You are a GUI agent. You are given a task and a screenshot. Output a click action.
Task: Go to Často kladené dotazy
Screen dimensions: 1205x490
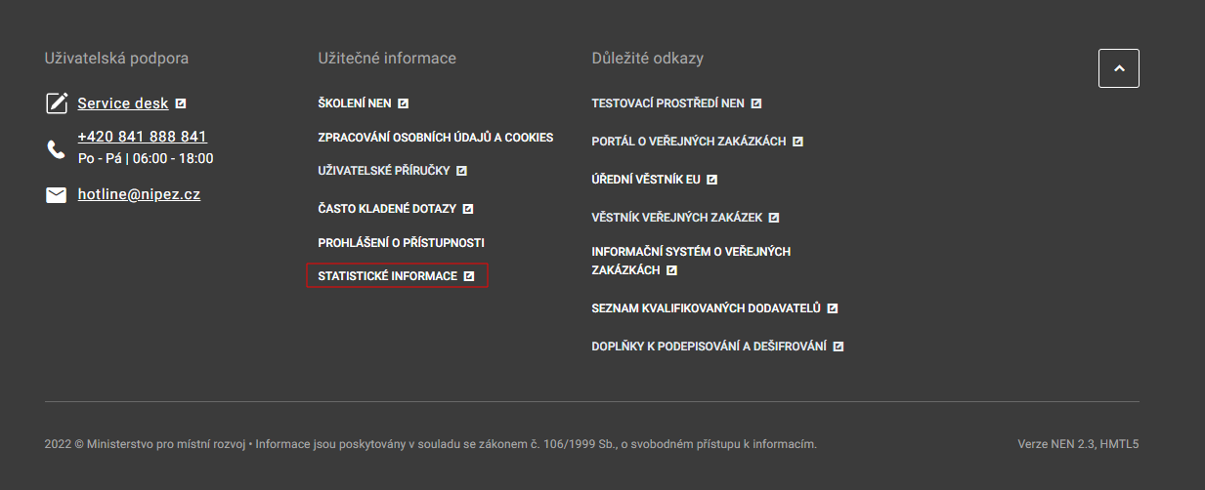pyautogui.click(x=389, y=209)
